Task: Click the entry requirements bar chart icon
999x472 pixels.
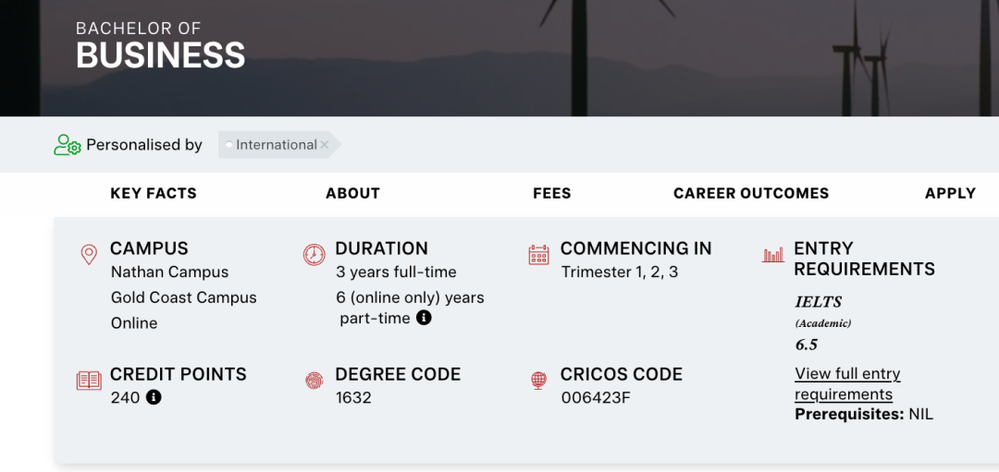Action: pyautogui.click(x=772, y=254)
